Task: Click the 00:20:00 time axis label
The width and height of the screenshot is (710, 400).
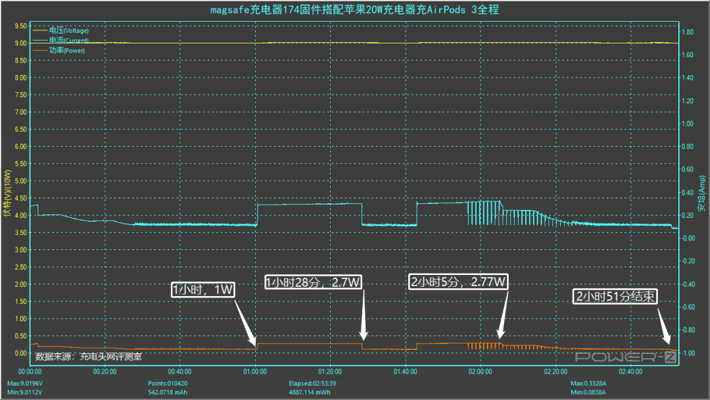Action: pyautogui.click(x=105, y=372)
